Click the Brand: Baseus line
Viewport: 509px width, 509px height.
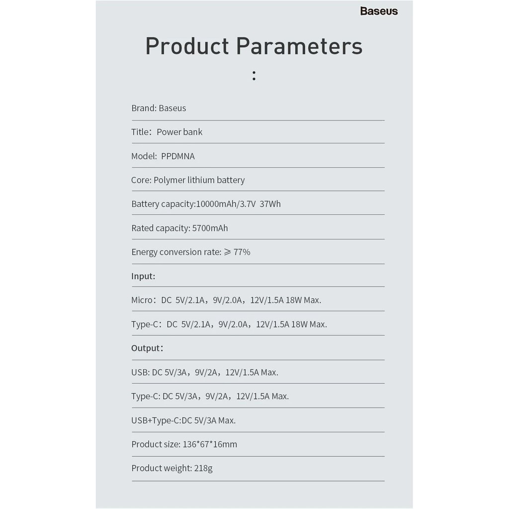[x=159, y=108]
